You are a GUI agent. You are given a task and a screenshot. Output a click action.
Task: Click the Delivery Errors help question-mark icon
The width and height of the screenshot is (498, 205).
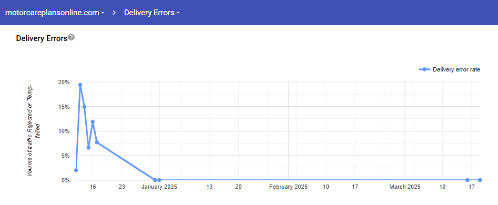tap(72, 37)
